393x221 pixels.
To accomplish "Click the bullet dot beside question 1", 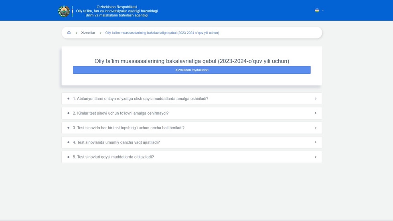I will click(68, 99).
